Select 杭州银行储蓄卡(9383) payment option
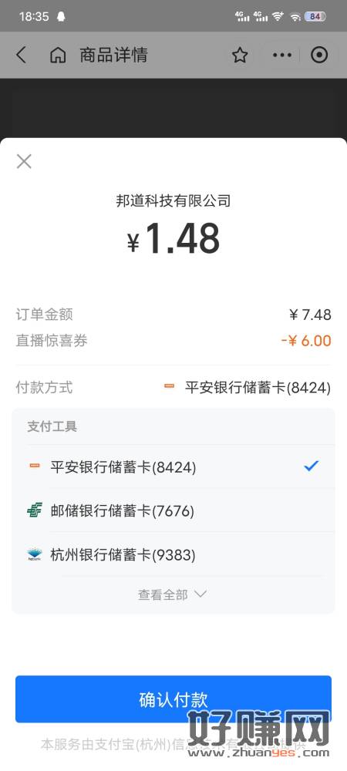 coord(173,555)
